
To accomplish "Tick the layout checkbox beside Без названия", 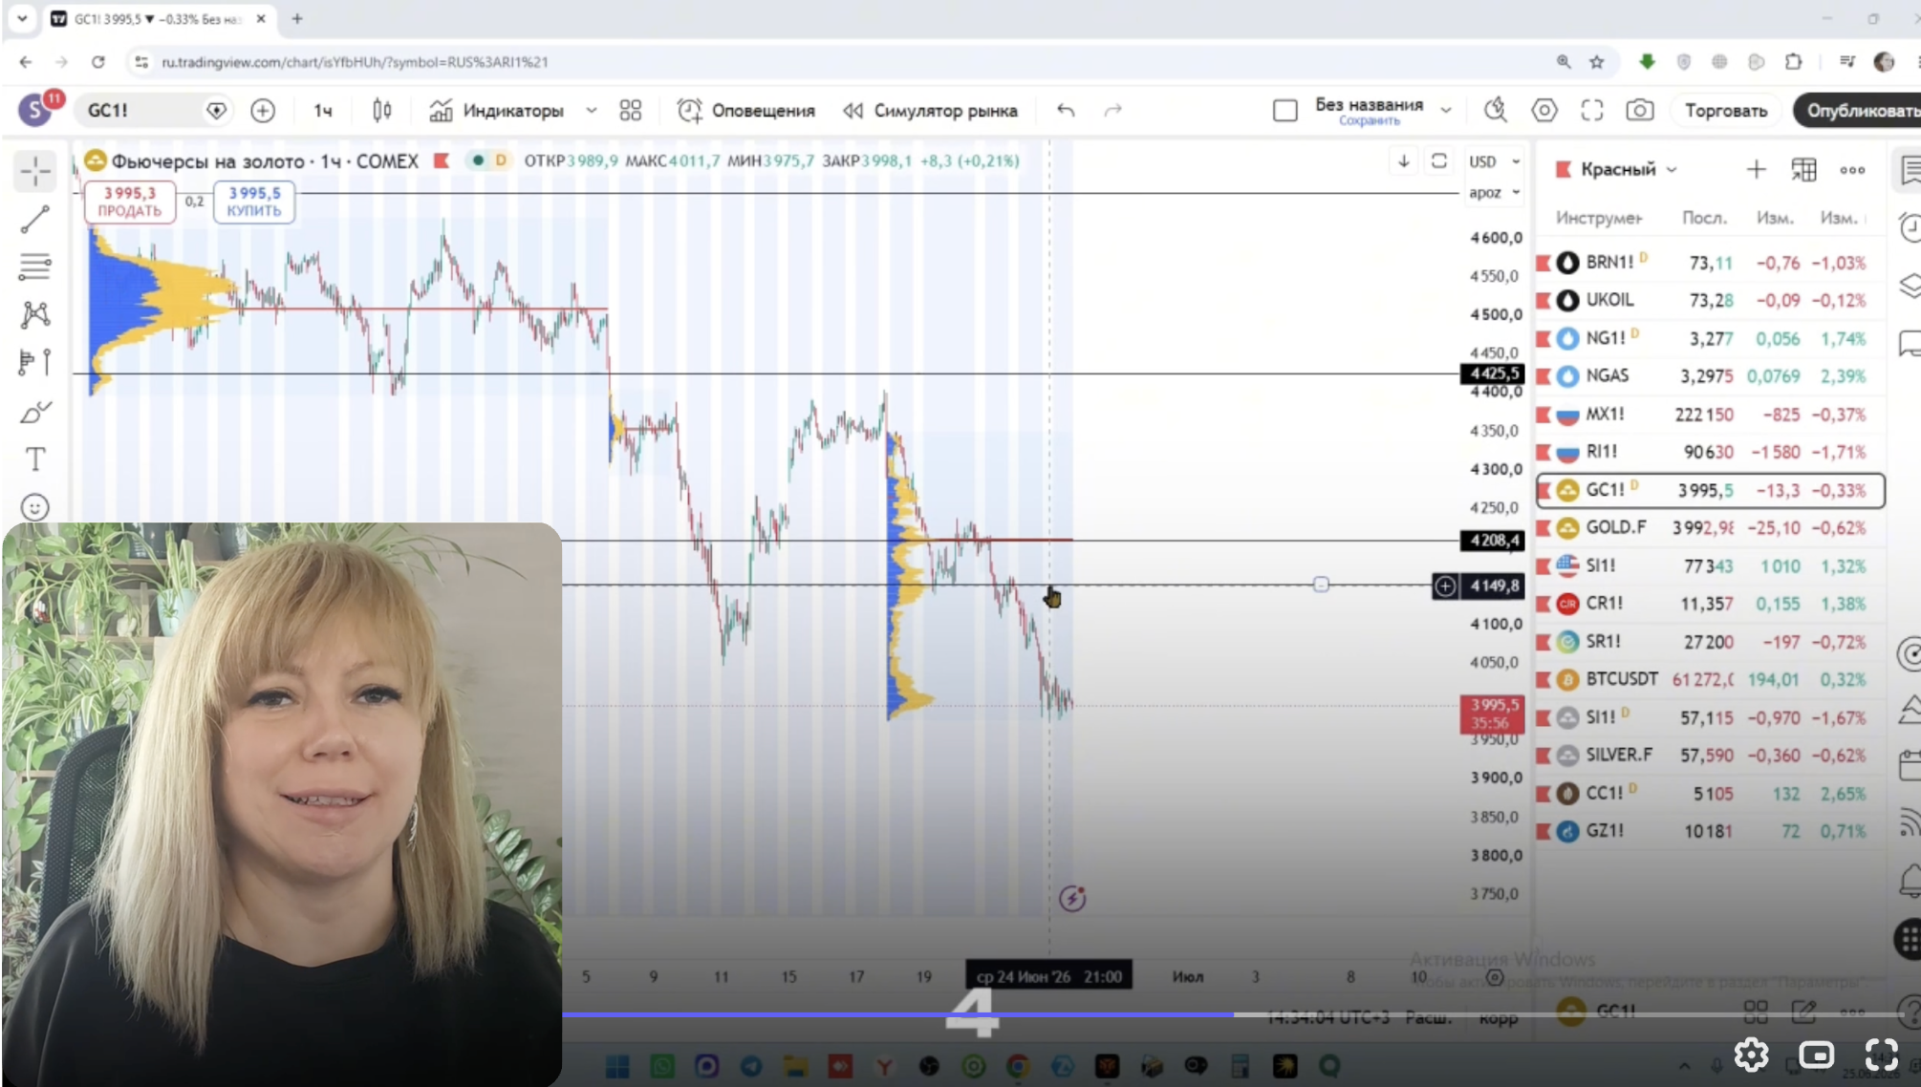I will (x=1285, y=111).
